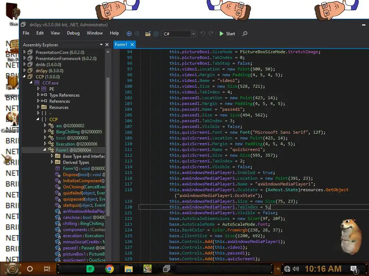
Task: Expand the PresentationFramework (6.0.2.0) node
Action: pyautogui.click(x=25, y=58)
